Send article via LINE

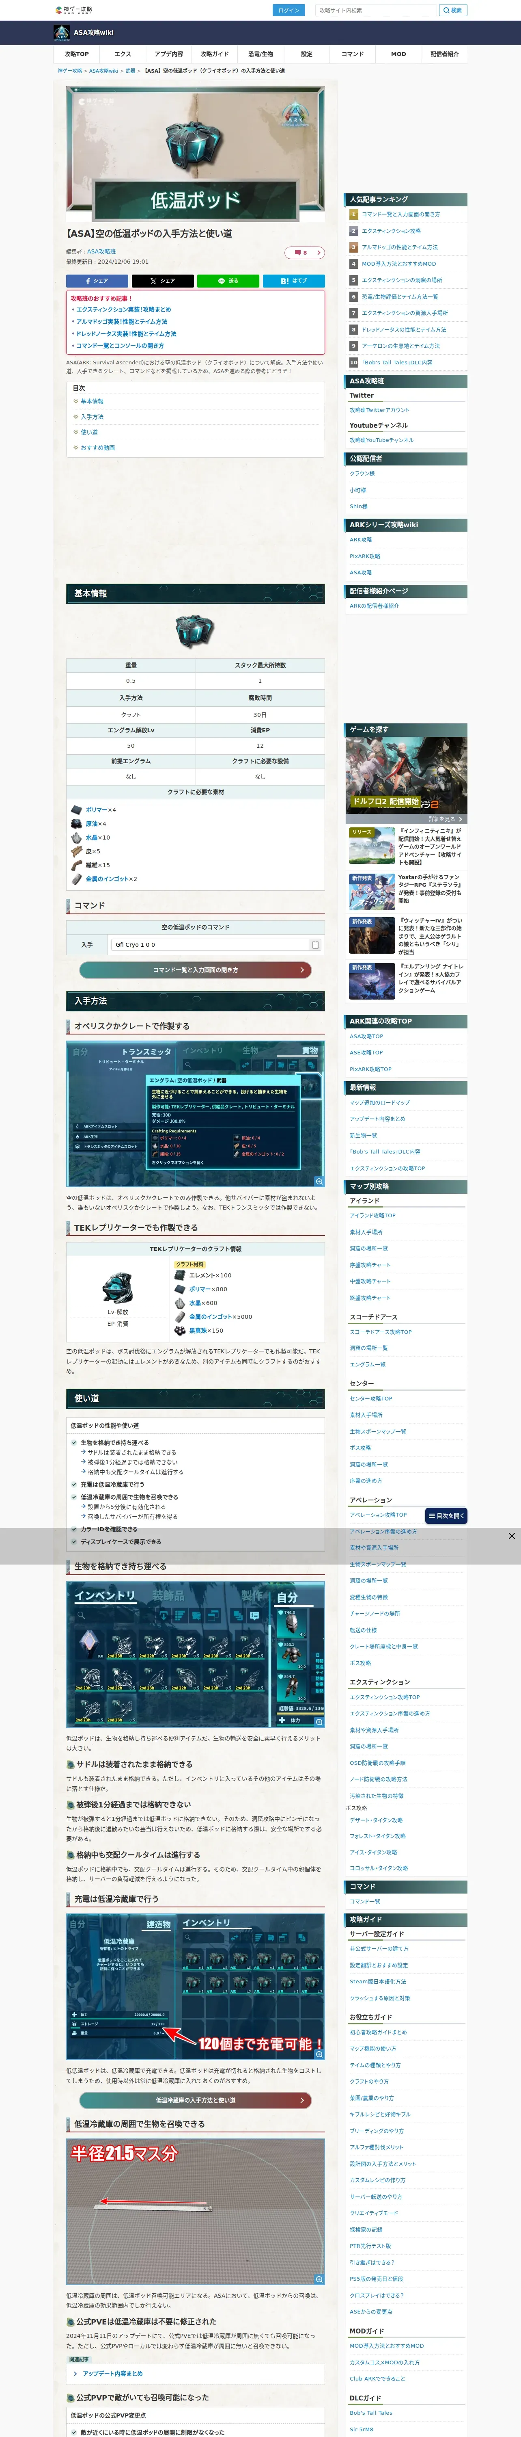tap(228, 281)
